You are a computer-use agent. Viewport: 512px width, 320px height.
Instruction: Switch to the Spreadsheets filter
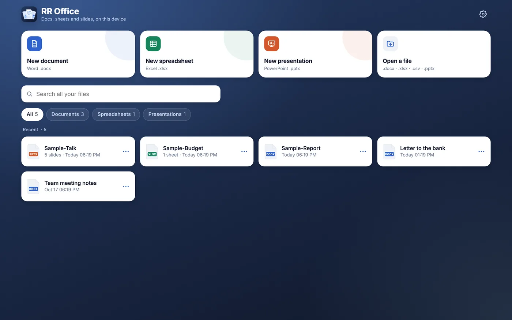point(116,114)
